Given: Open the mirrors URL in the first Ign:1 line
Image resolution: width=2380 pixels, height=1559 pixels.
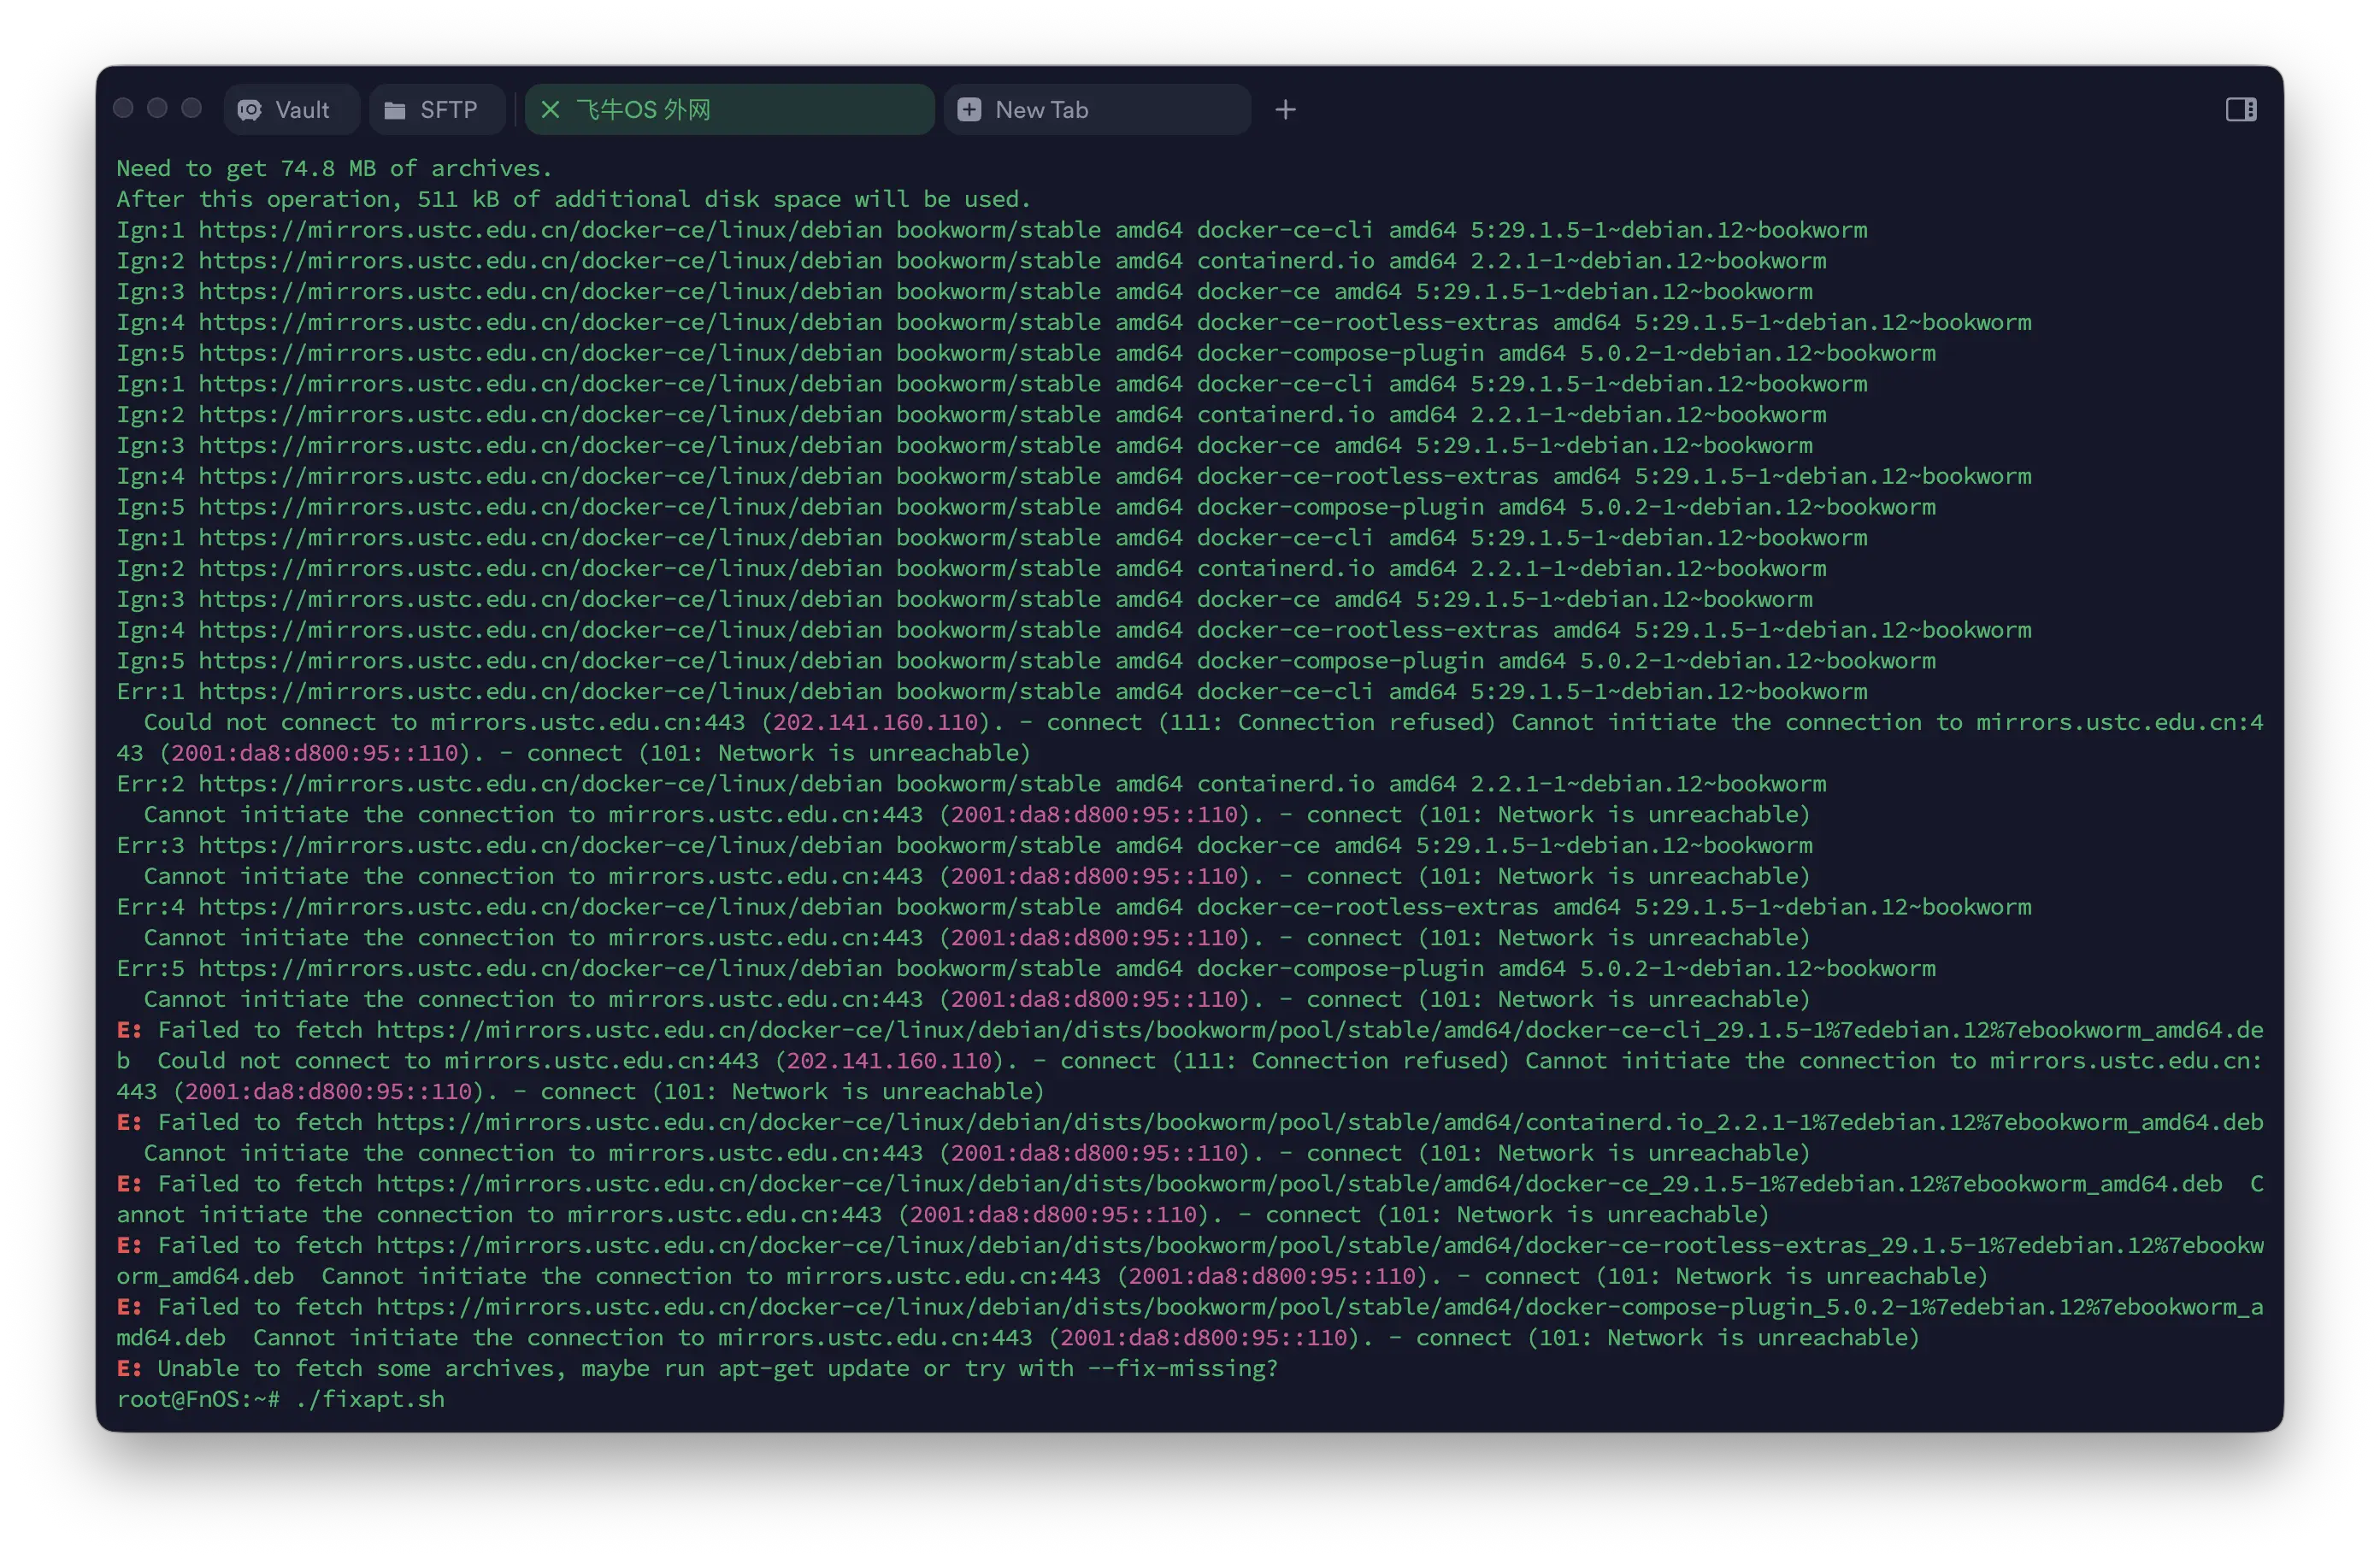Looking at the screenshot, I should tap(540, 230).
